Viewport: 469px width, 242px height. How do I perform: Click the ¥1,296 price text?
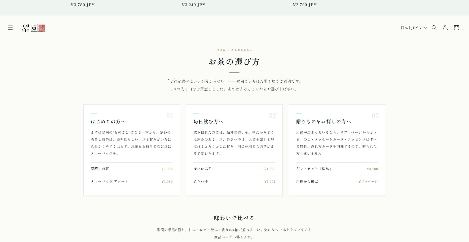point(270,169)
